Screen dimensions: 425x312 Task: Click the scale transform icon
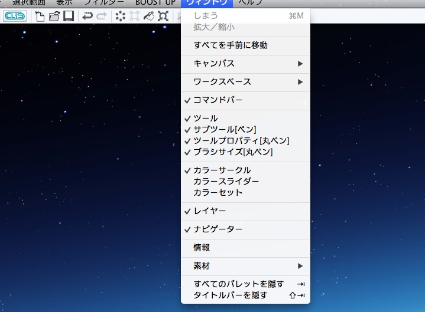click(x=163, y=17)
